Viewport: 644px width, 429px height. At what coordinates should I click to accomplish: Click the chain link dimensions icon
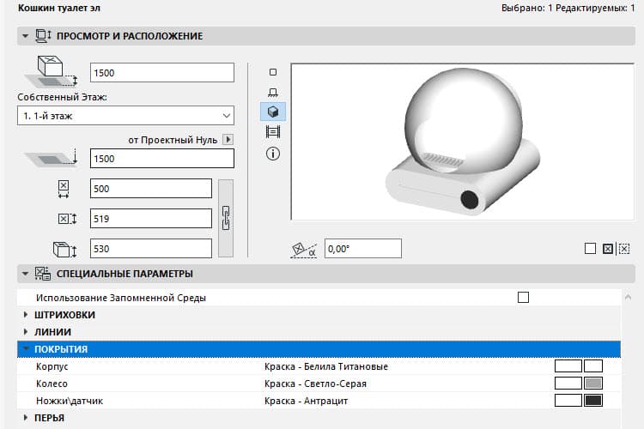227,218
